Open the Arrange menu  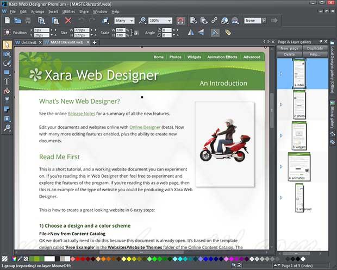coord(38,11)
